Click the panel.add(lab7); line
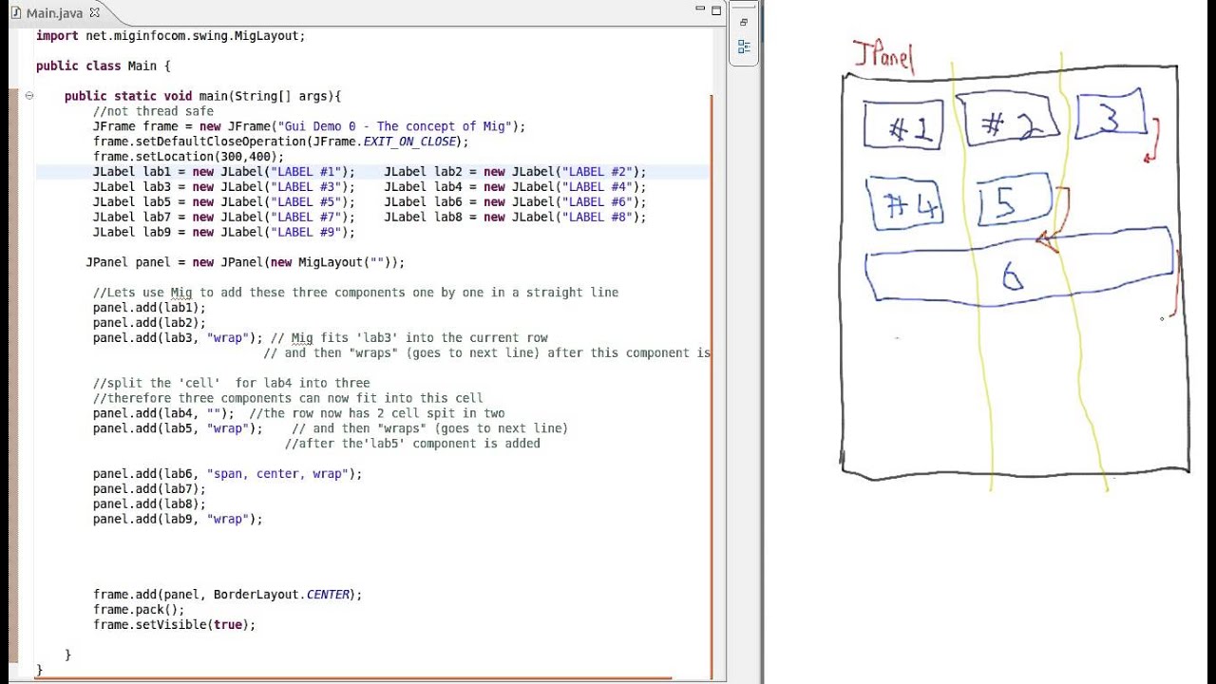The image size is (1216, 684). coord(149,489)
